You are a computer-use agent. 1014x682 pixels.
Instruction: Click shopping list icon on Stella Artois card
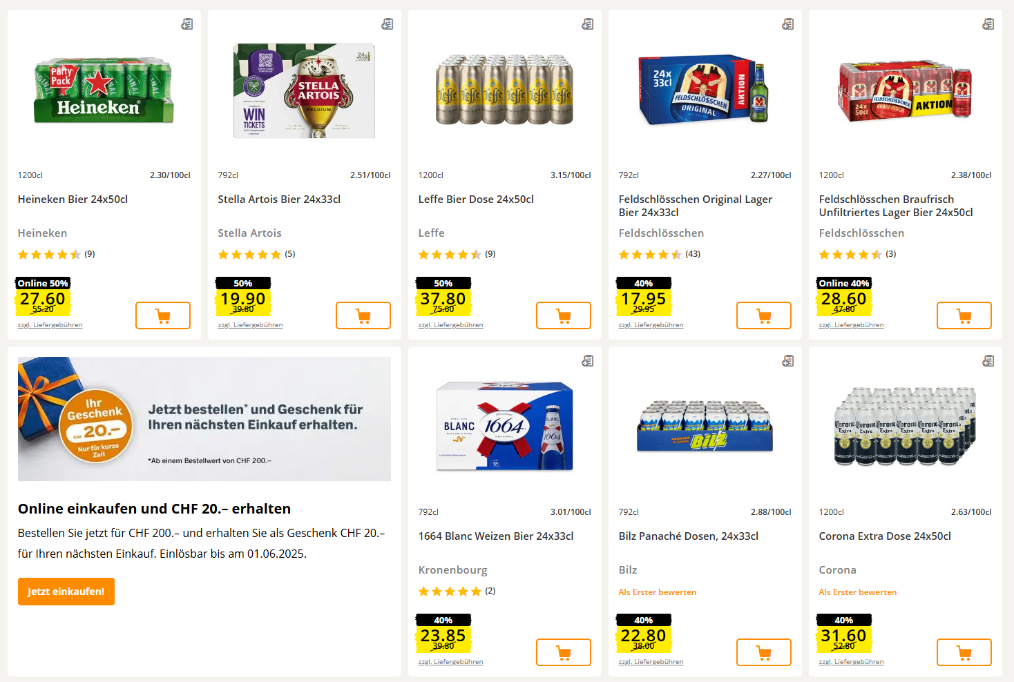[x=388, y=24]
